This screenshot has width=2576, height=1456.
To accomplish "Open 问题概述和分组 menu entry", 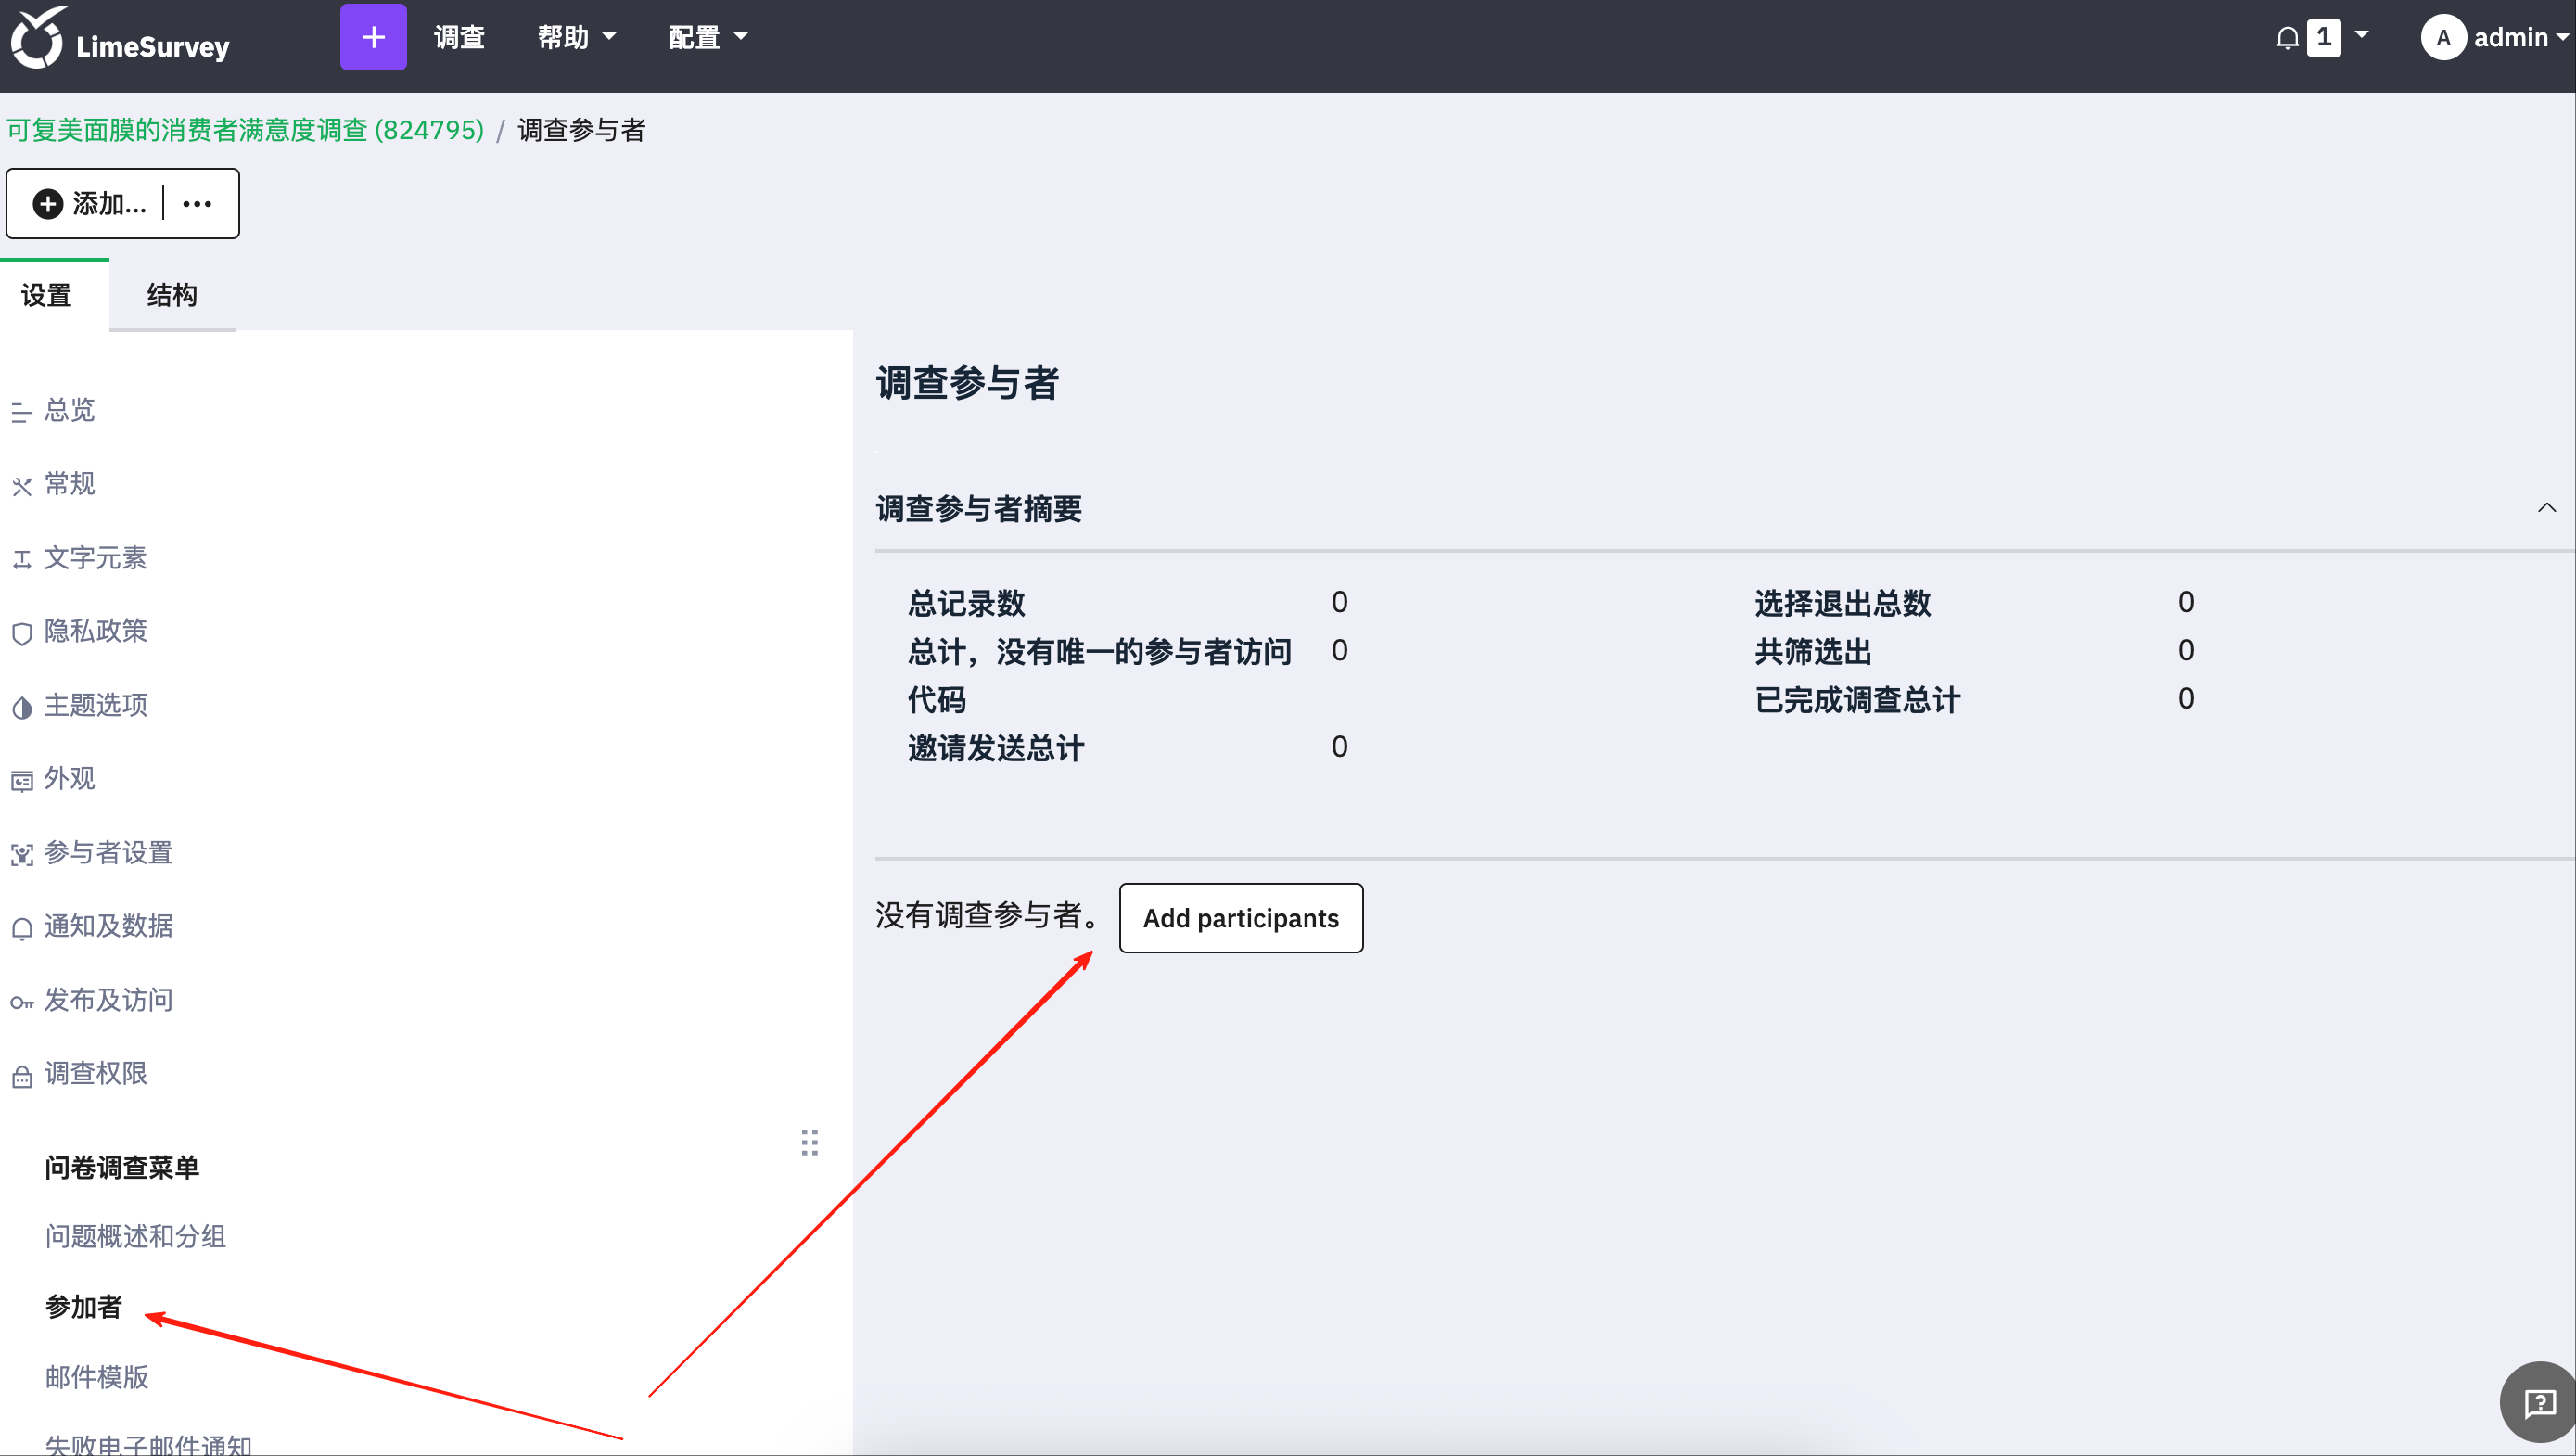I will coord(135,1237).
